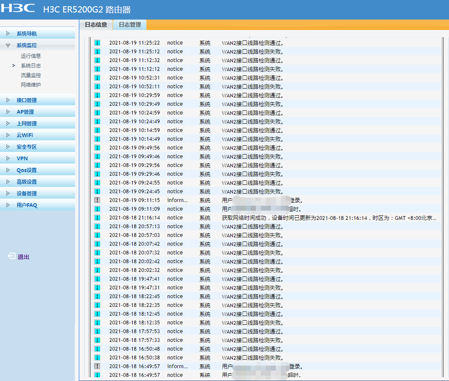Click notice icon for 2021-08-18 20:57:13 entry
The width and height of the screenshot is (449, 381).
[97, 227]
